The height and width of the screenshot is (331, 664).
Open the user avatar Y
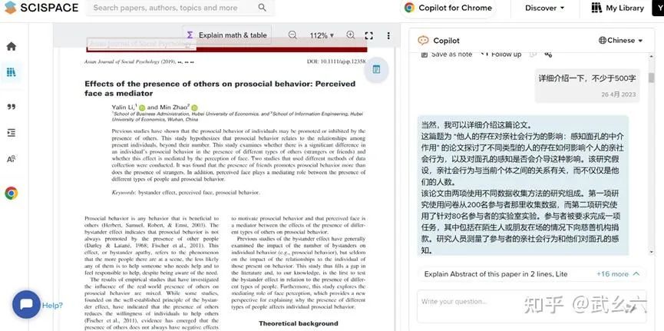click(658, 8)
